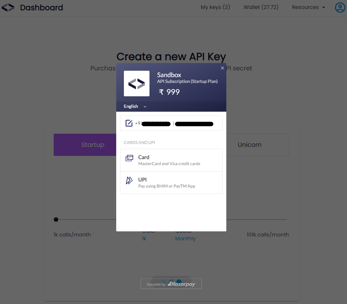Click the edit contact details pencil icon
Viewport: 347px width, 304px height.
tap(129, 123)
